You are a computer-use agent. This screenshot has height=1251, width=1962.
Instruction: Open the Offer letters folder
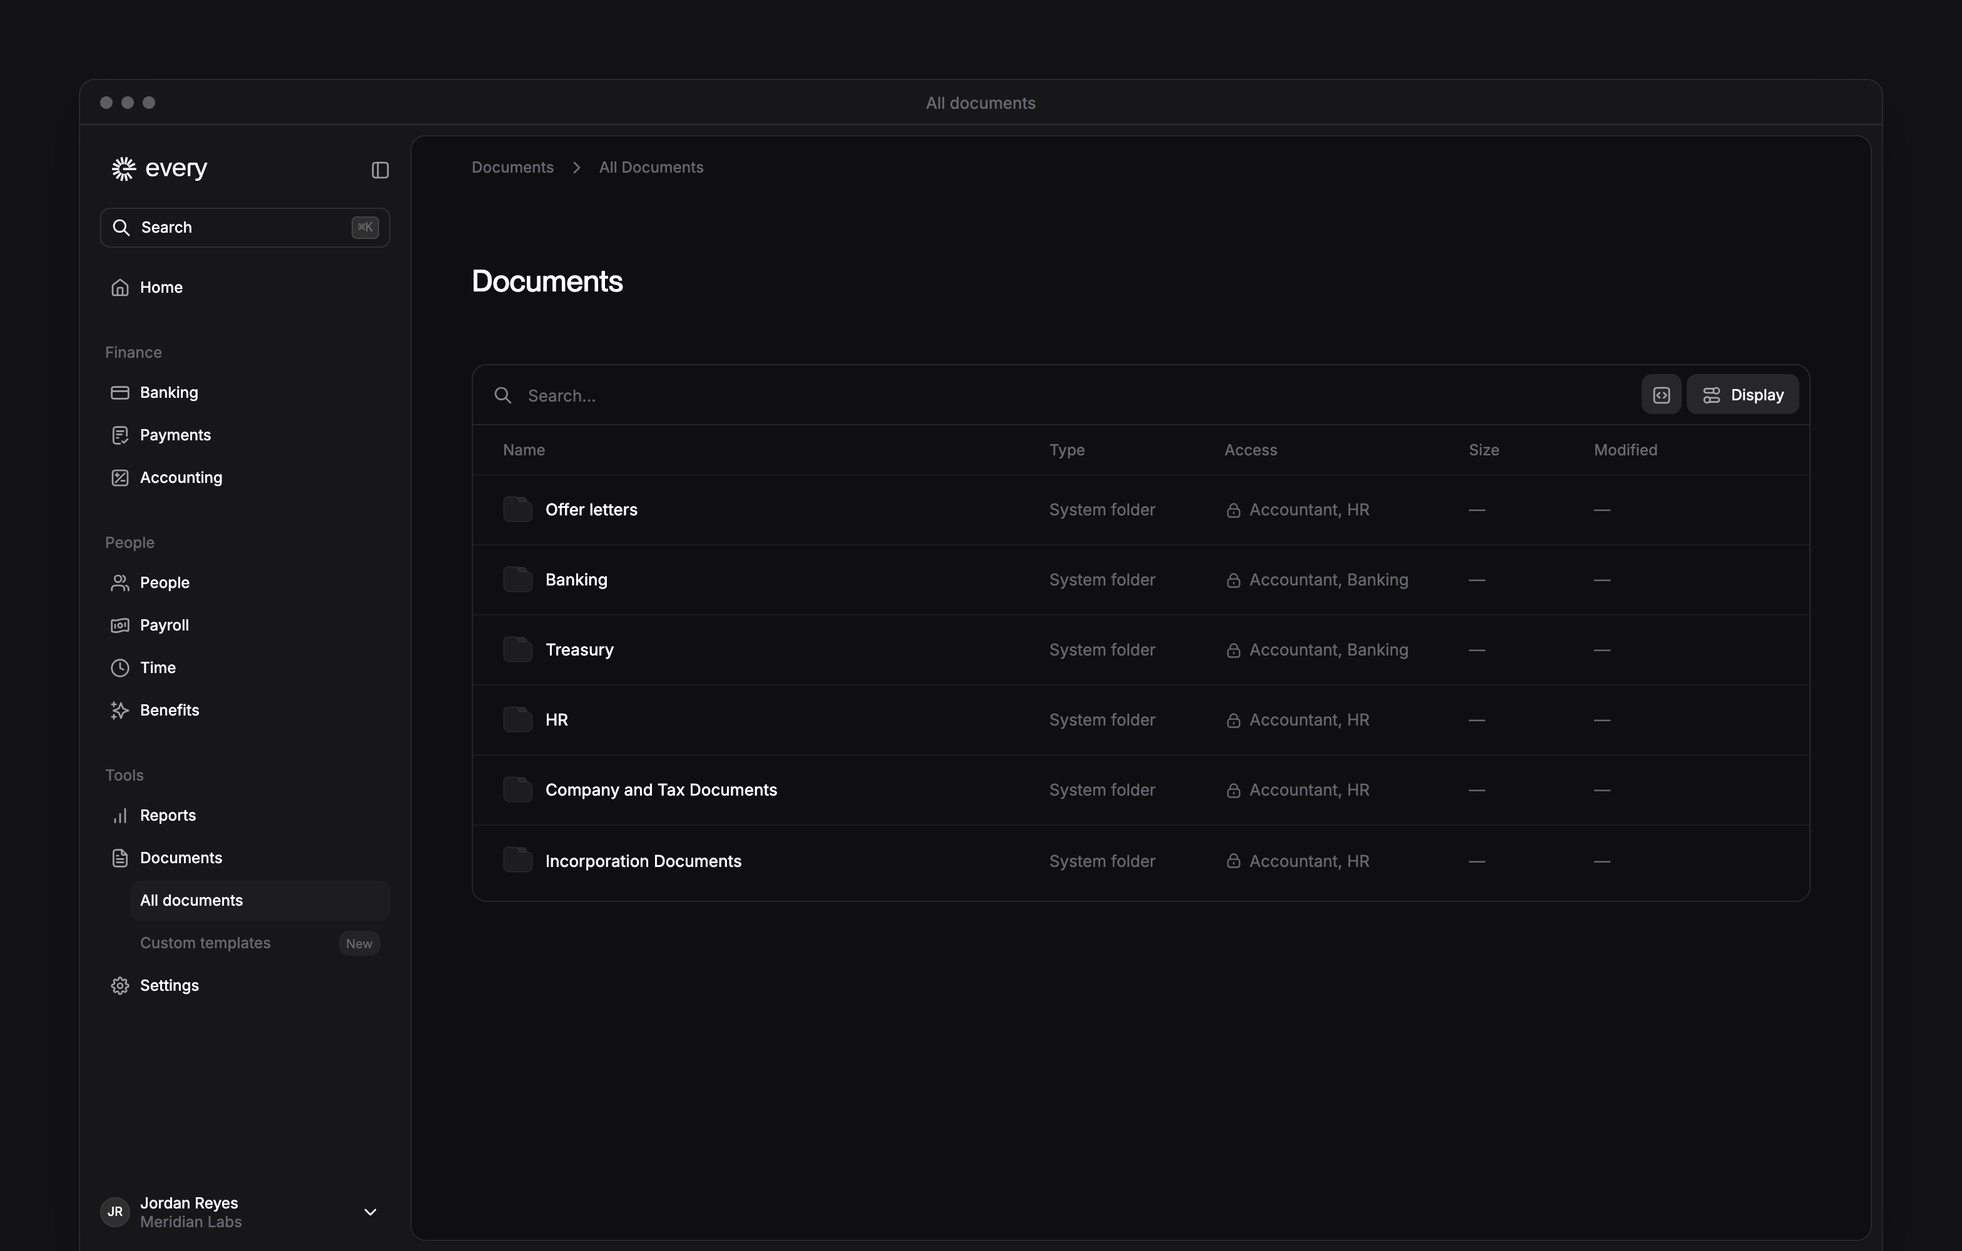(591, 510)
